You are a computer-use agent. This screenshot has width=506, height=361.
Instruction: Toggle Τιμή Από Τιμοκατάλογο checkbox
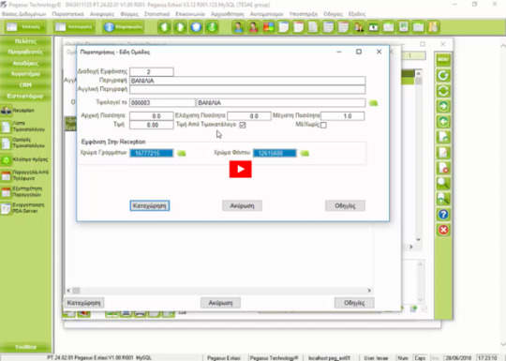(243, 125)
